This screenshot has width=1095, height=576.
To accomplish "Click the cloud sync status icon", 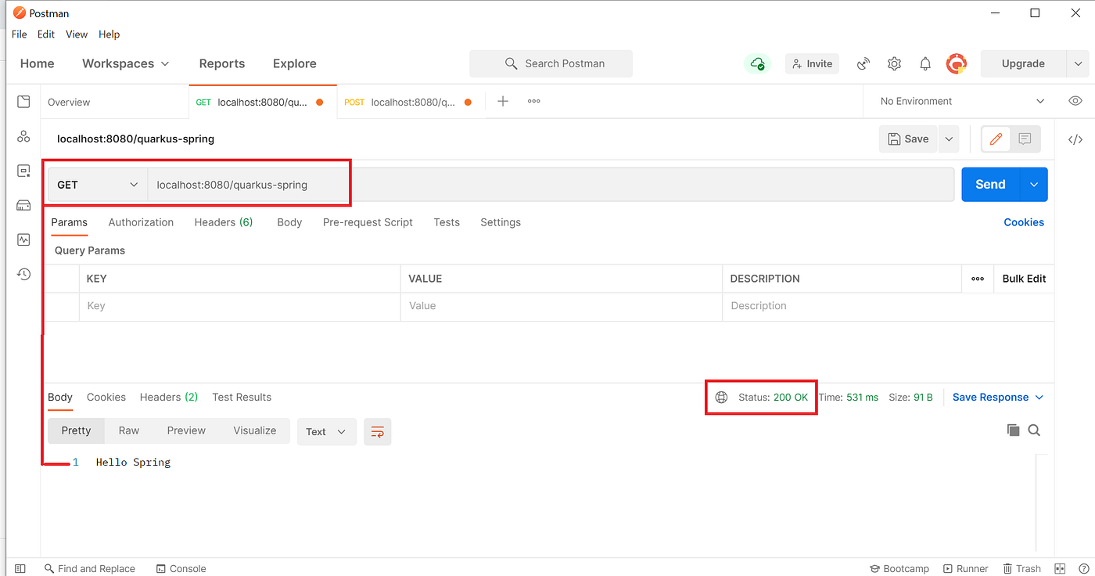I will [x=757, y=63].
